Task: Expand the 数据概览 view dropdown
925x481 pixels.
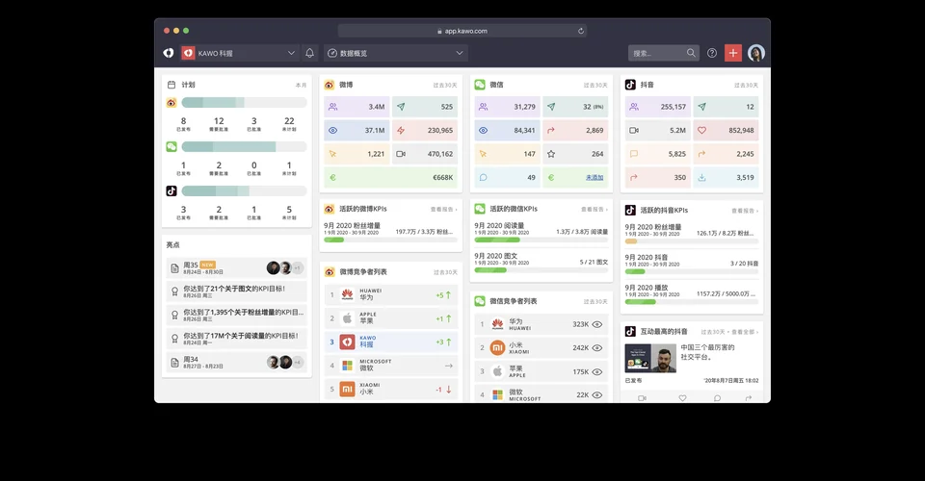Action: point(396,53)
